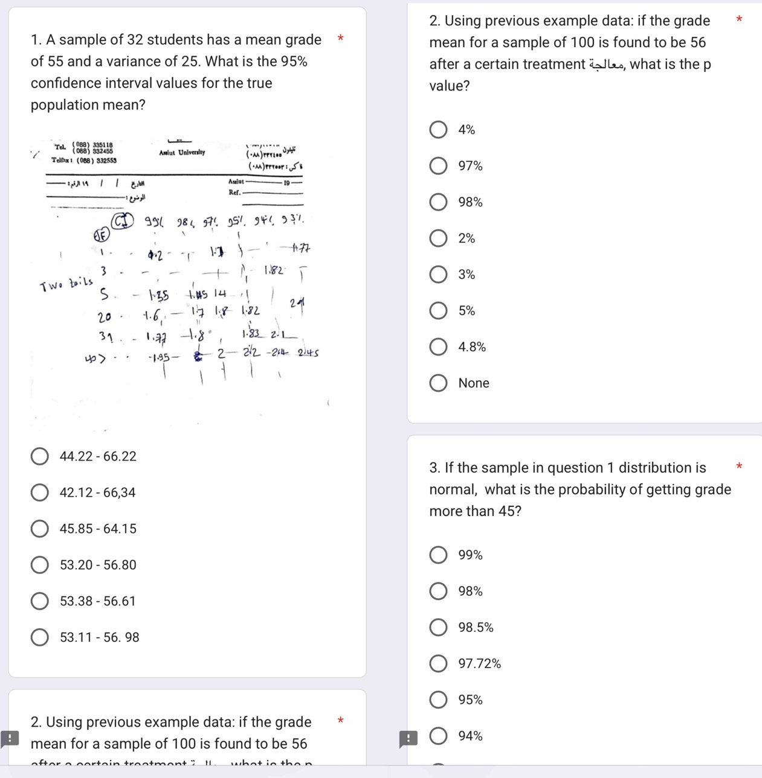Choose the 97.72% answer
Image resolution: width=762 pixels, height=778 pixels.
point(438,663)
